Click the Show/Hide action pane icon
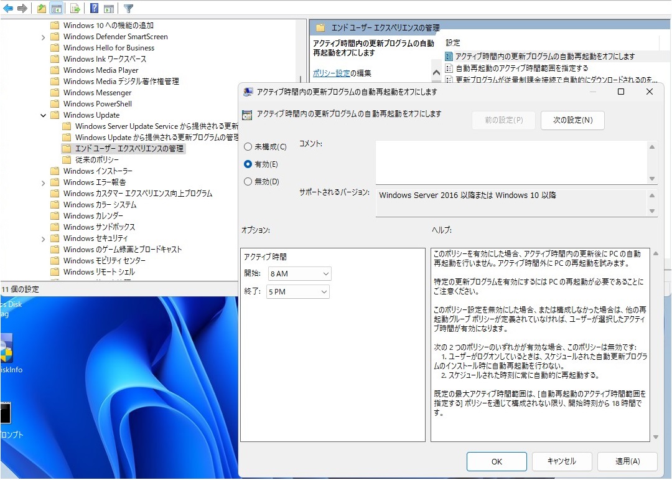The width and height of the screenshot is (672, 480). 109,8
